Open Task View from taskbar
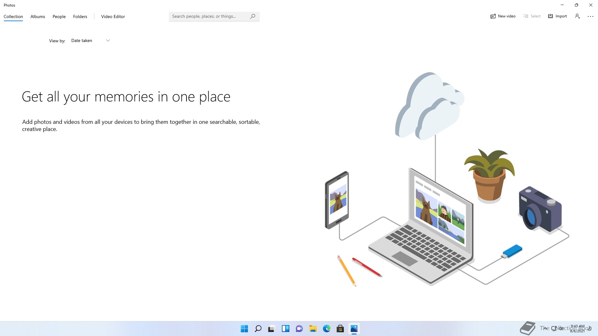The image size is (598, 336). coord(272,329)
